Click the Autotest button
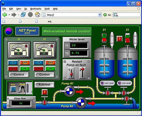 coord(45,85)
